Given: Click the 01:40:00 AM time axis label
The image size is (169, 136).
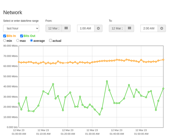Looking at the screenshot, I should (x=117, y=134).
